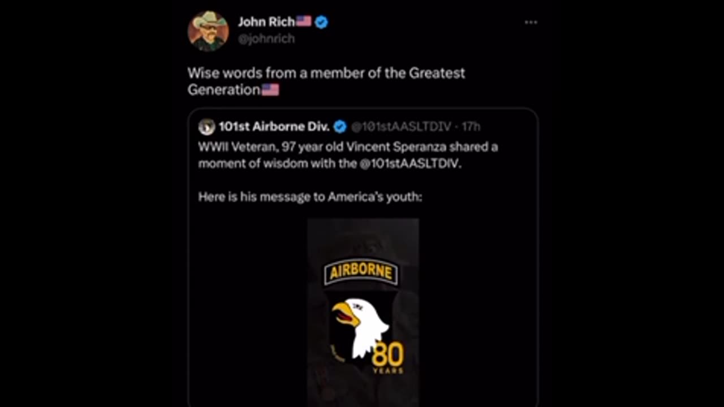Open the John Rich display name
The width and height of the screenshot is (724, 407).
(x=266, y=22)
